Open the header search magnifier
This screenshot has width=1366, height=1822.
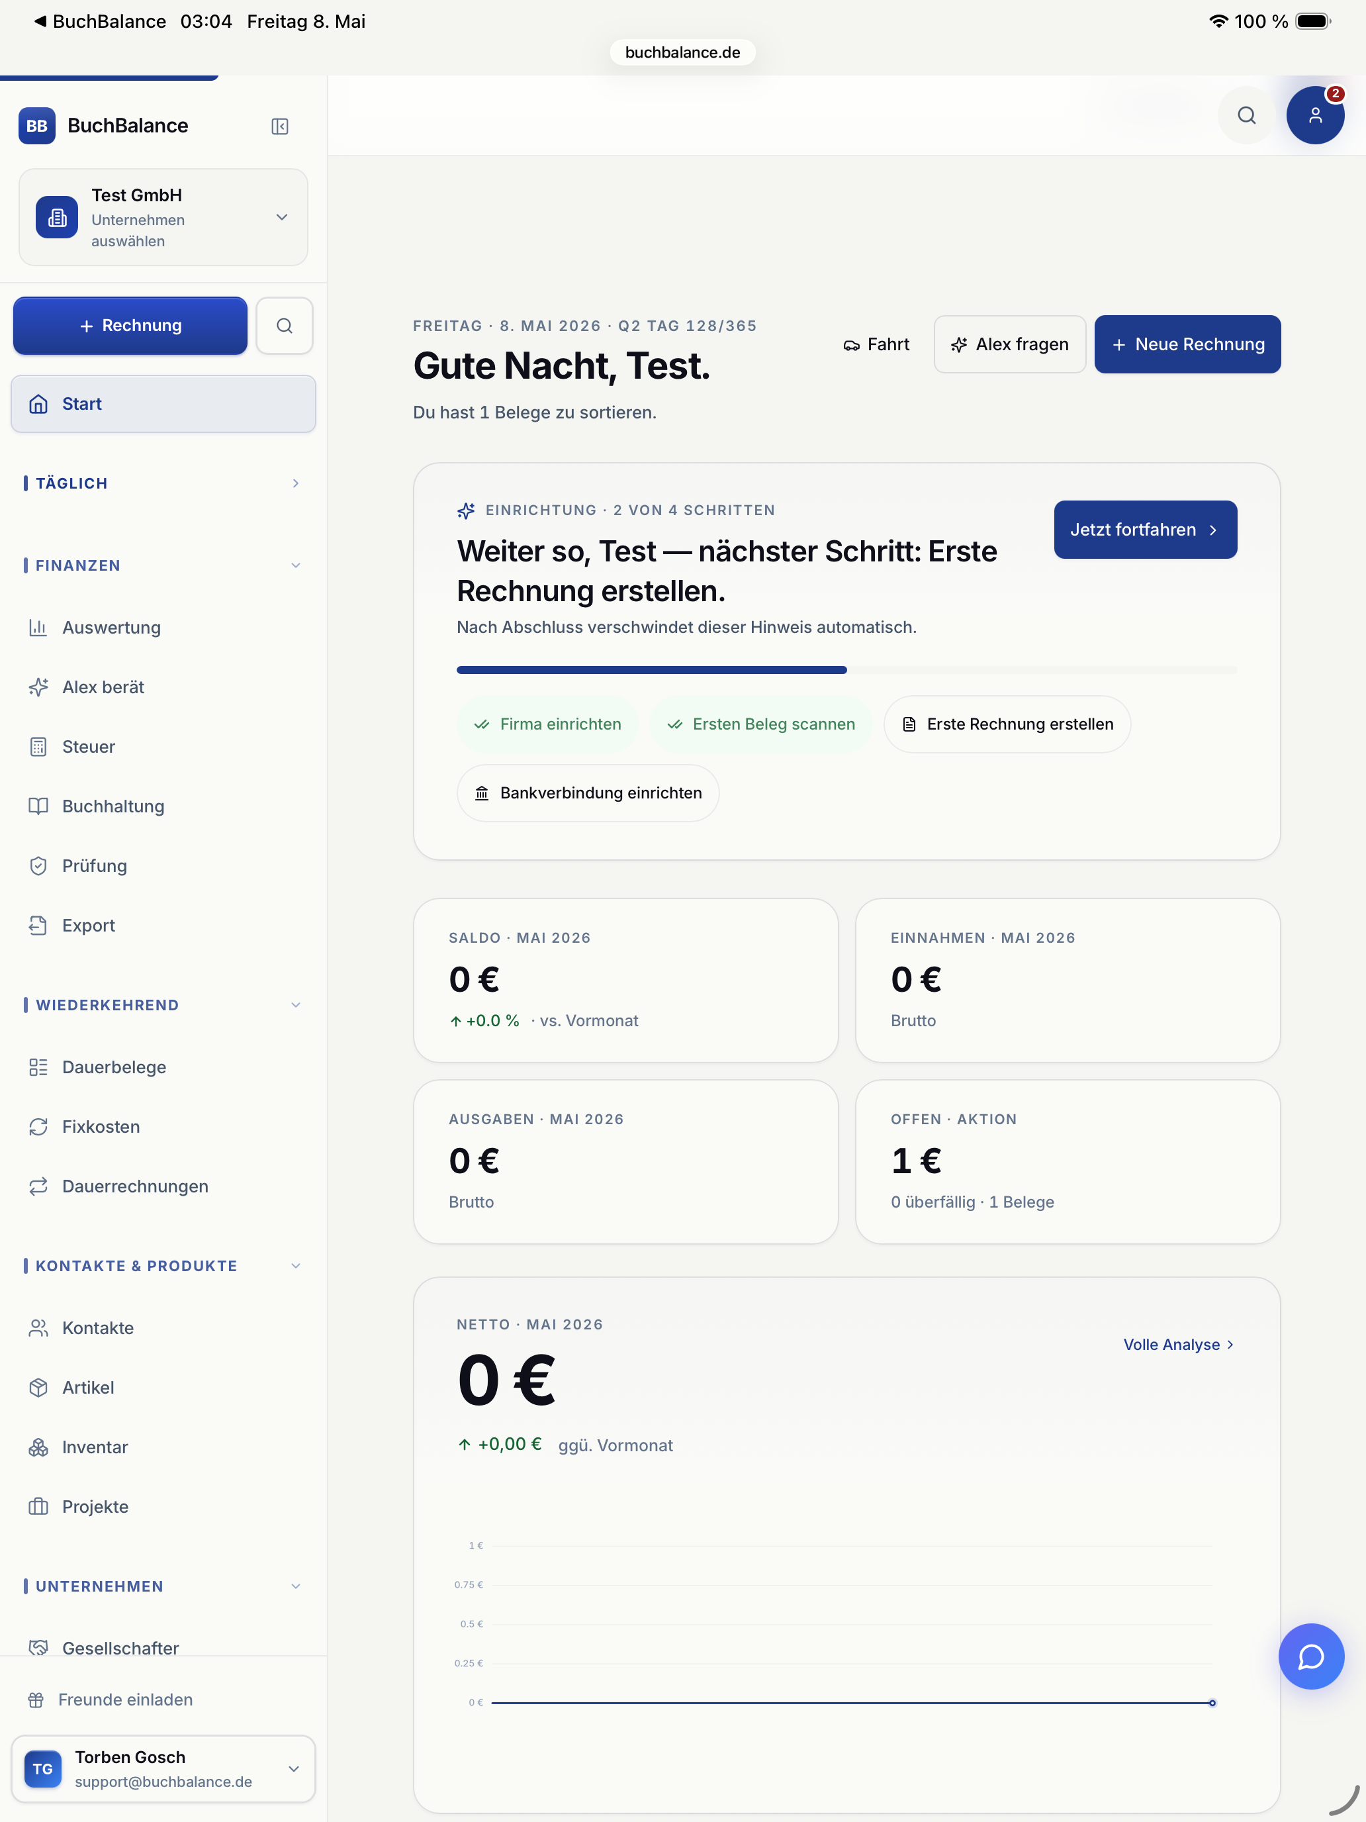coord(1246,115)
